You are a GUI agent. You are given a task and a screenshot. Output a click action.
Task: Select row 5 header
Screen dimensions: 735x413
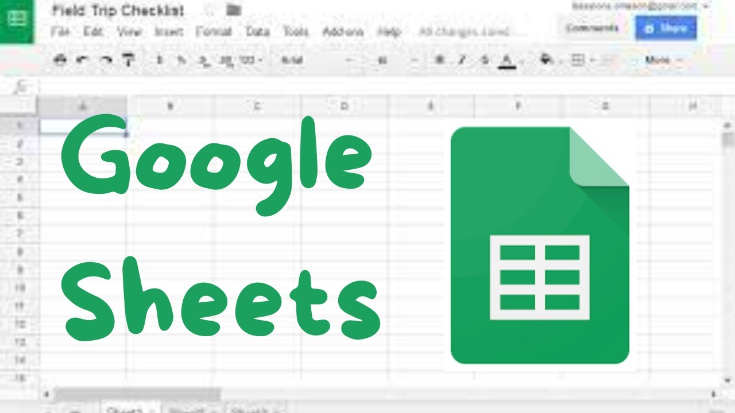coord(20,197)
